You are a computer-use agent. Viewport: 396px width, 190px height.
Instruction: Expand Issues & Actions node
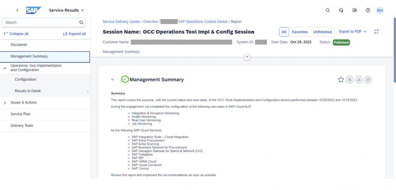[x=5, y=103]
